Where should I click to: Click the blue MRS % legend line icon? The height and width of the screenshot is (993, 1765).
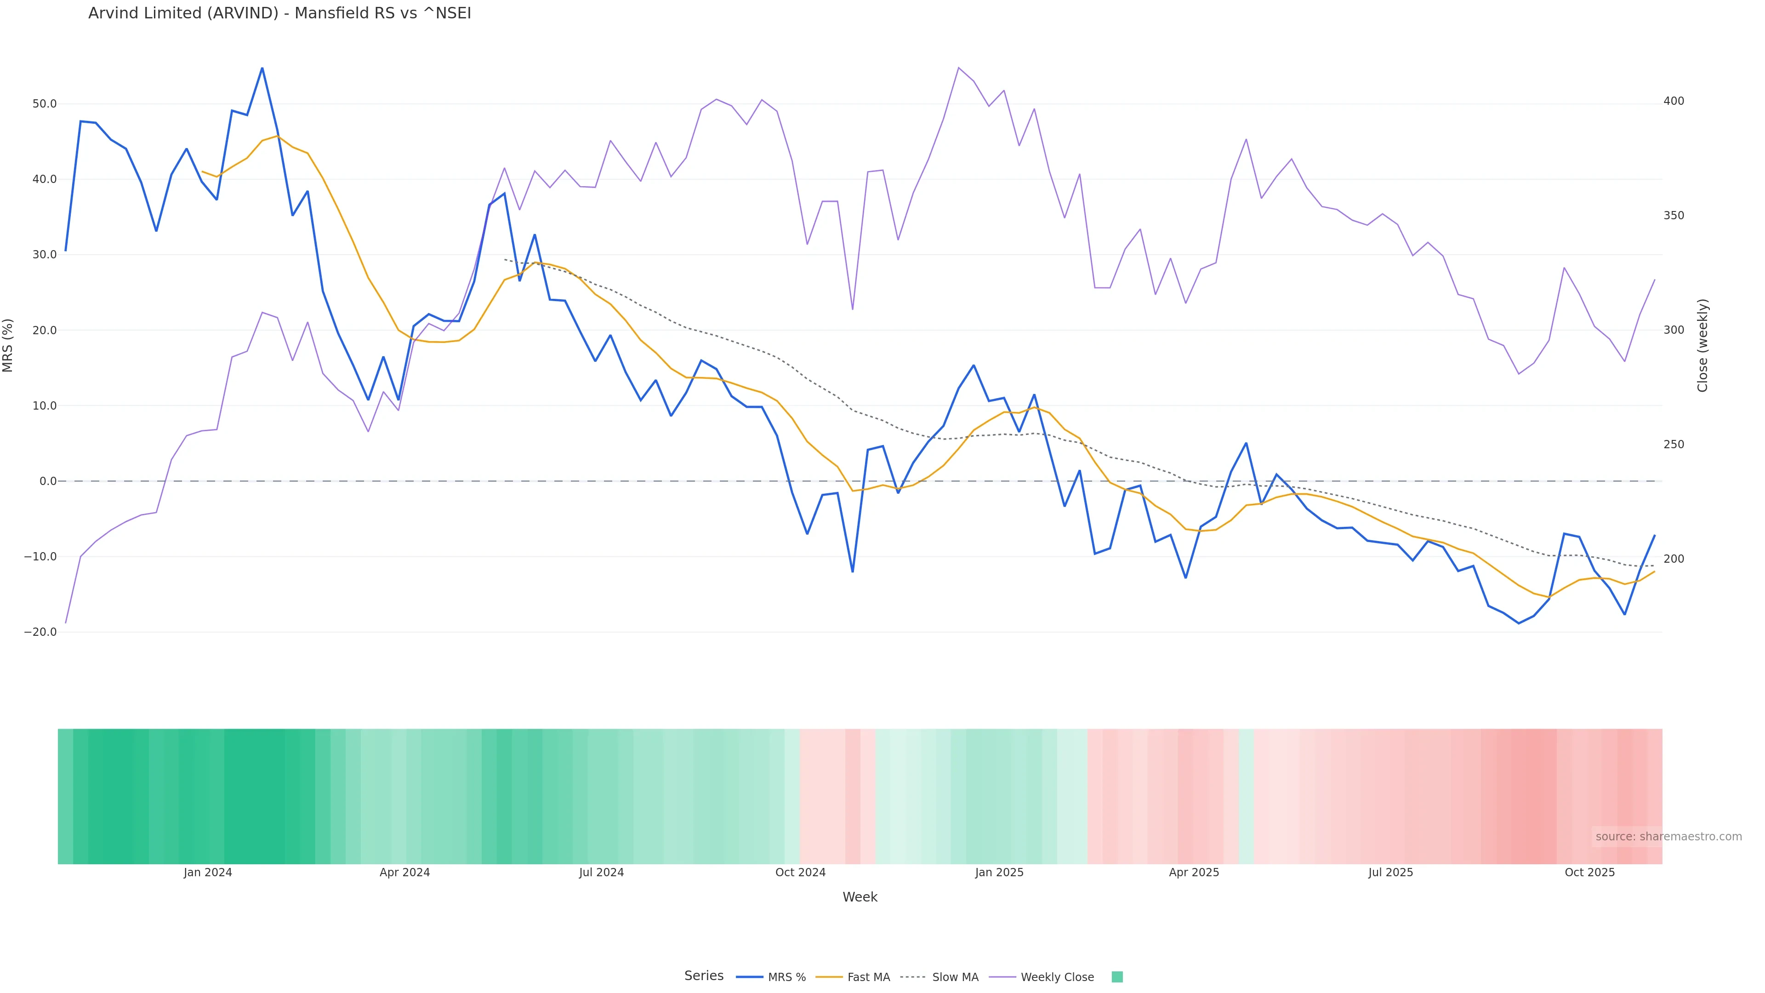[x=750, y=977]
